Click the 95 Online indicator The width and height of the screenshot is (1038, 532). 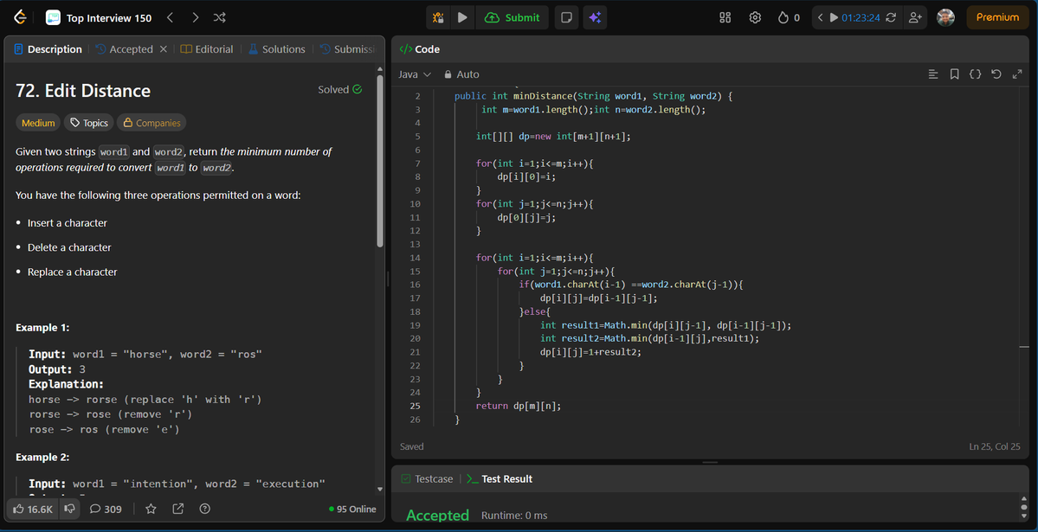(x=352, y=509)
